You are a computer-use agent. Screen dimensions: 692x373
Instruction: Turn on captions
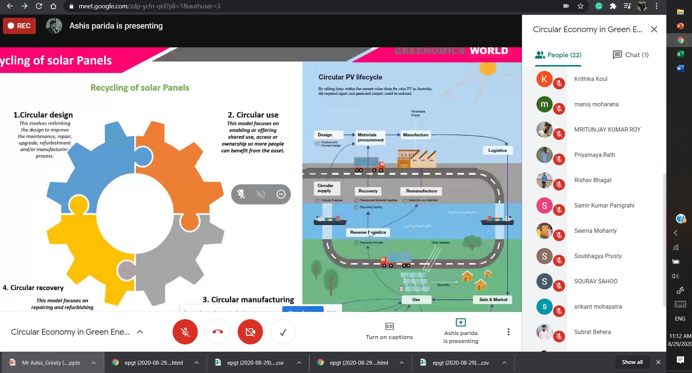click(389, 331)
